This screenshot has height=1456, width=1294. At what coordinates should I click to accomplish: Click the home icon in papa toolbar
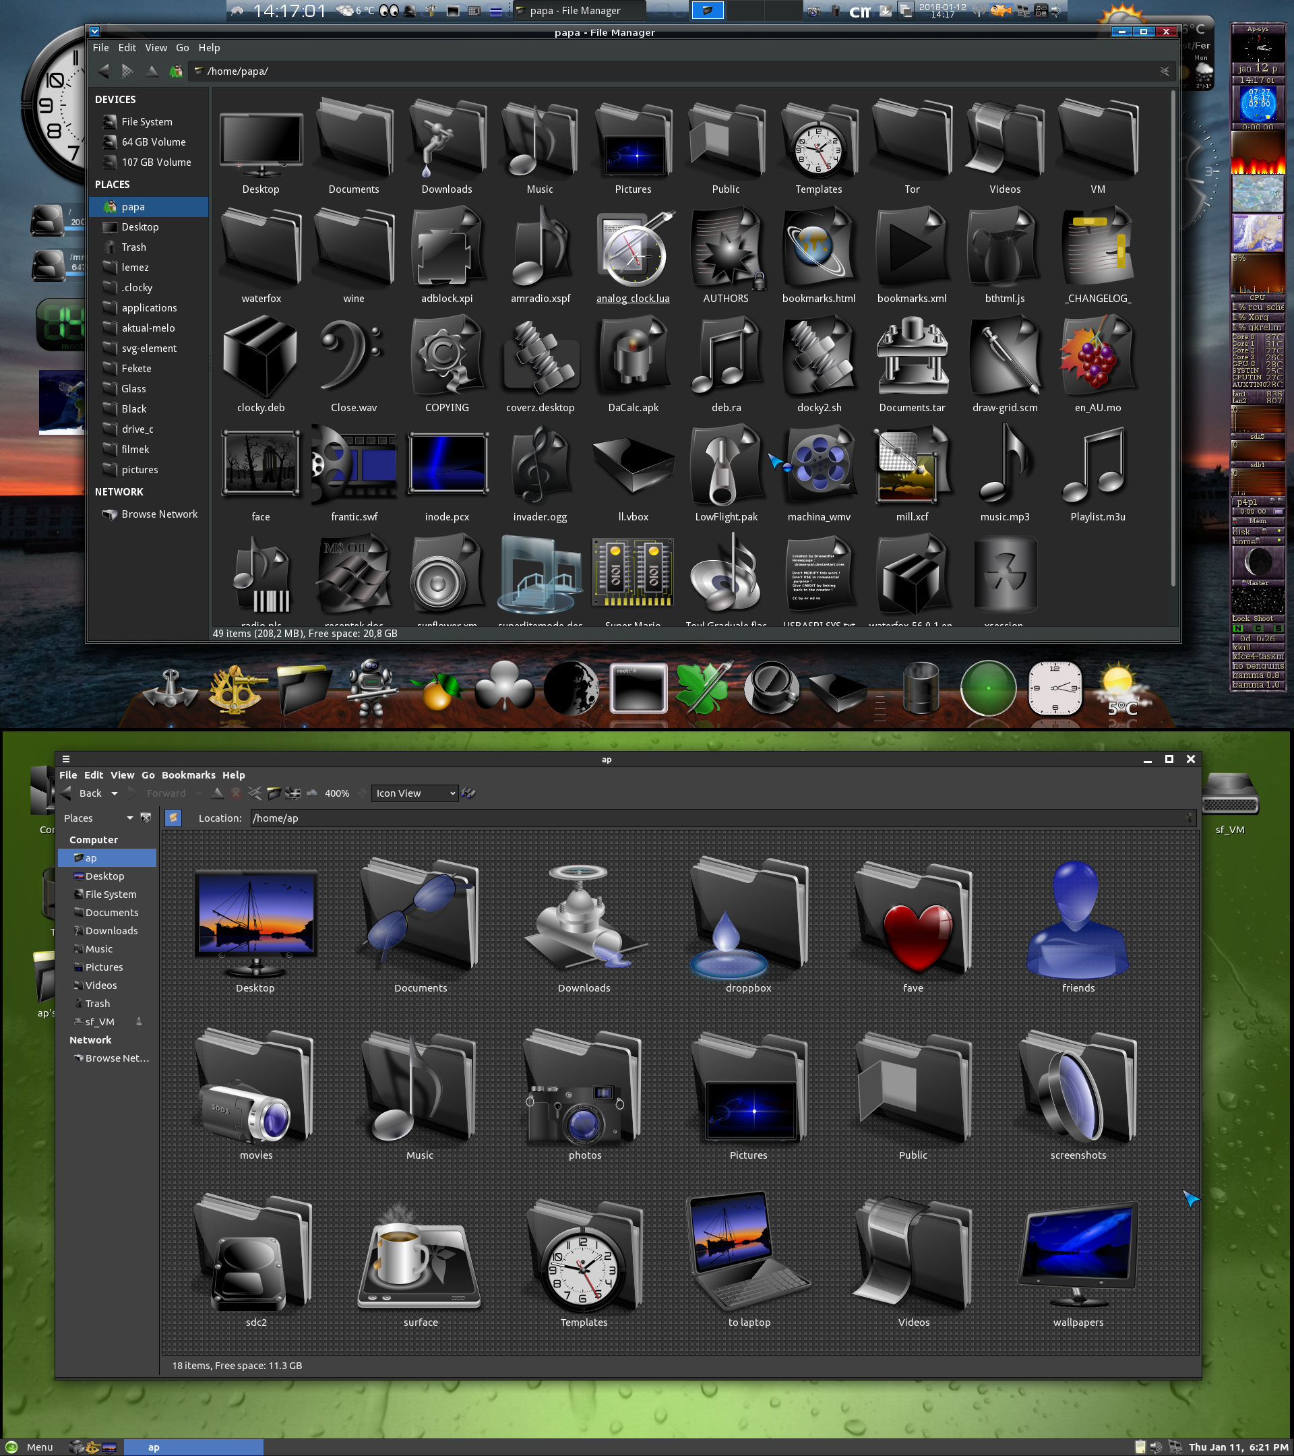(176, 71)
